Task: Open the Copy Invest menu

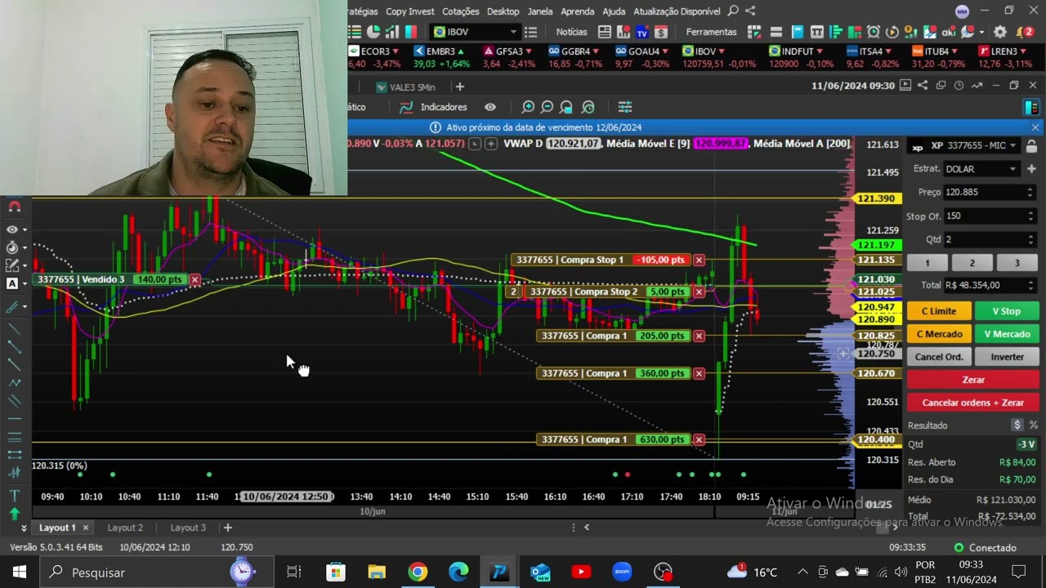Action: [410, 11]
